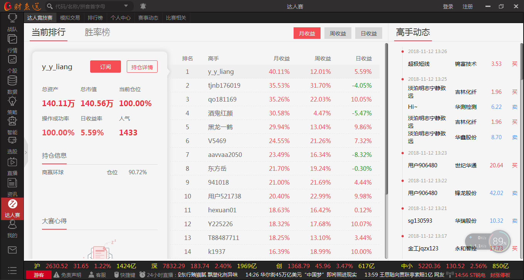
Task: Switch to 排行榜 tab
Action: coord(95,18)
